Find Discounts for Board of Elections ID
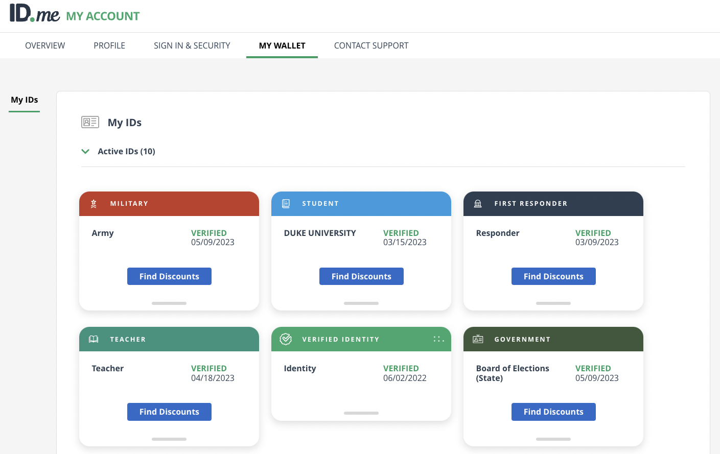Image resolution: width=720 pixels, height=454 pixels. [553, 412]
